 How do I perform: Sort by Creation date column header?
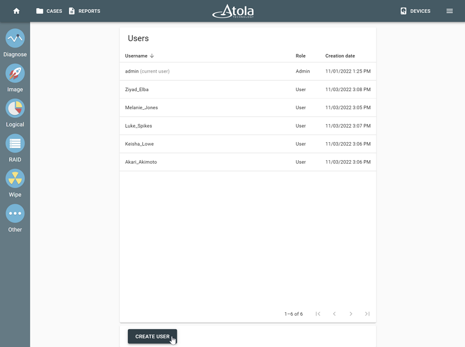click(x=340, y=56)
